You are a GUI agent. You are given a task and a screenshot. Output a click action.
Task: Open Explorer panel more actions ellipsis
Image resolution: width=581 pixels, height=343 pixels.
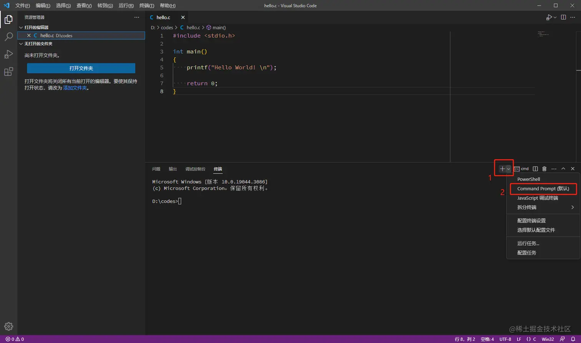(x=137, y=17)
